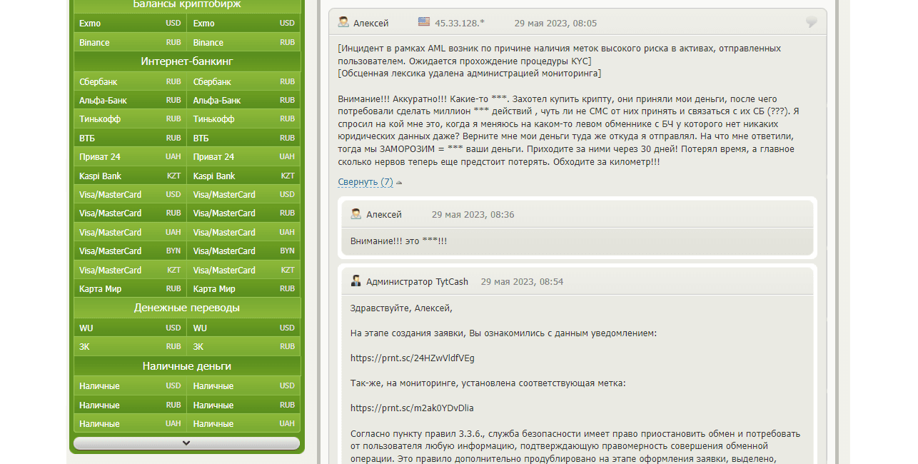Collapse the replies via the Свернуть (7) link

click(x=365, y=182)
